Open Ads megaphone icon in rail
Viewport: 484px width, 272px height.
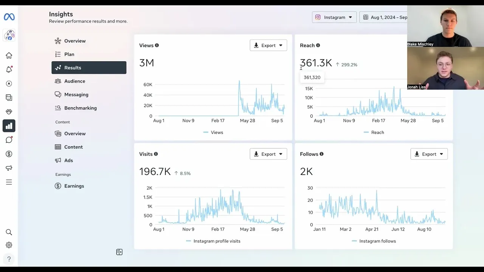pos(9,168)
